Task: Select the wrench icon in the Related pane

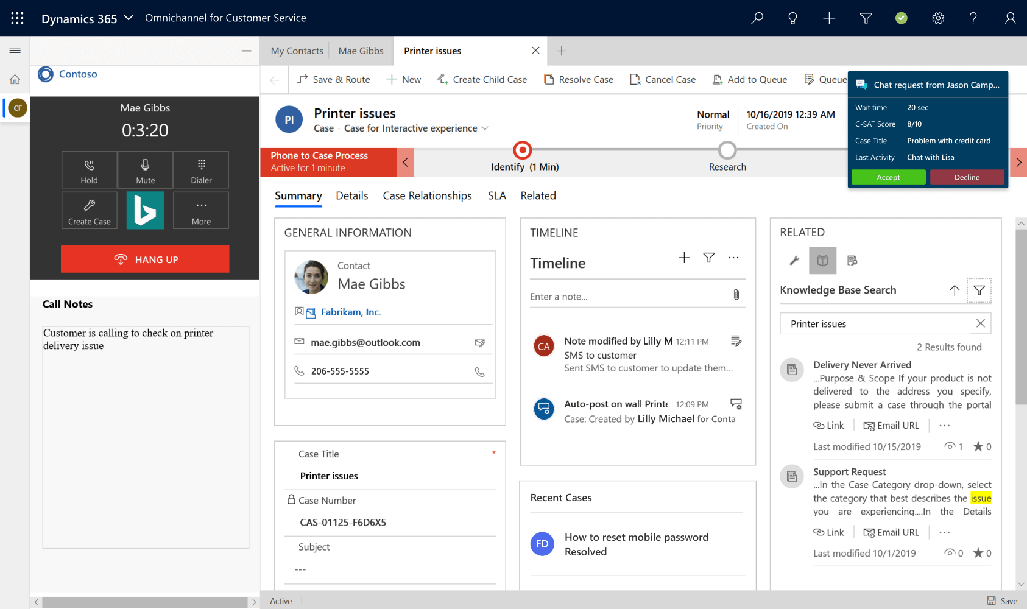Action: (793, 260)
